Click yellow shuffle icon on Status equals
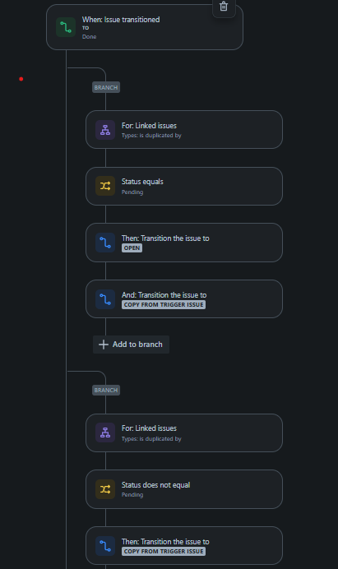Image resolution: width=338 pixels, height=569 pixels. (105, 186)
